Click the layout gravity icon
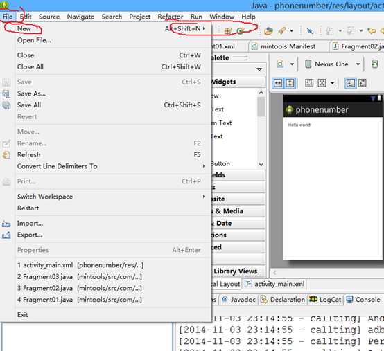Screen dimensions: 384x351 click(322, 83)
